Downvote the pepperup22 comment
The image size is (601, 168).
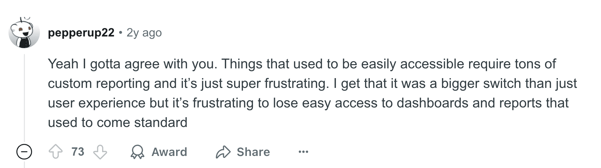100,152
